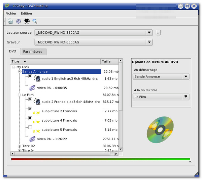Viewport: 202px width, 180px height.
Task: Click the window resize grip corner
Action: tap(196, 174)
